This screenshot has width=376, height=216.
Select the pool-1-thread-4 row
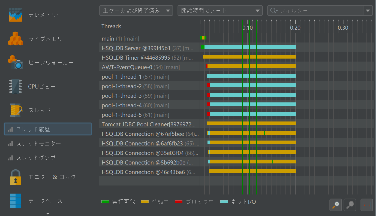236,105
